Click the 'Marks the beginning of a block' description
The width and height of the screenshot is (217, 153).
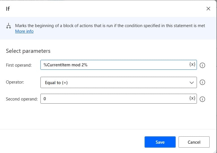click(x=110, y=26)
